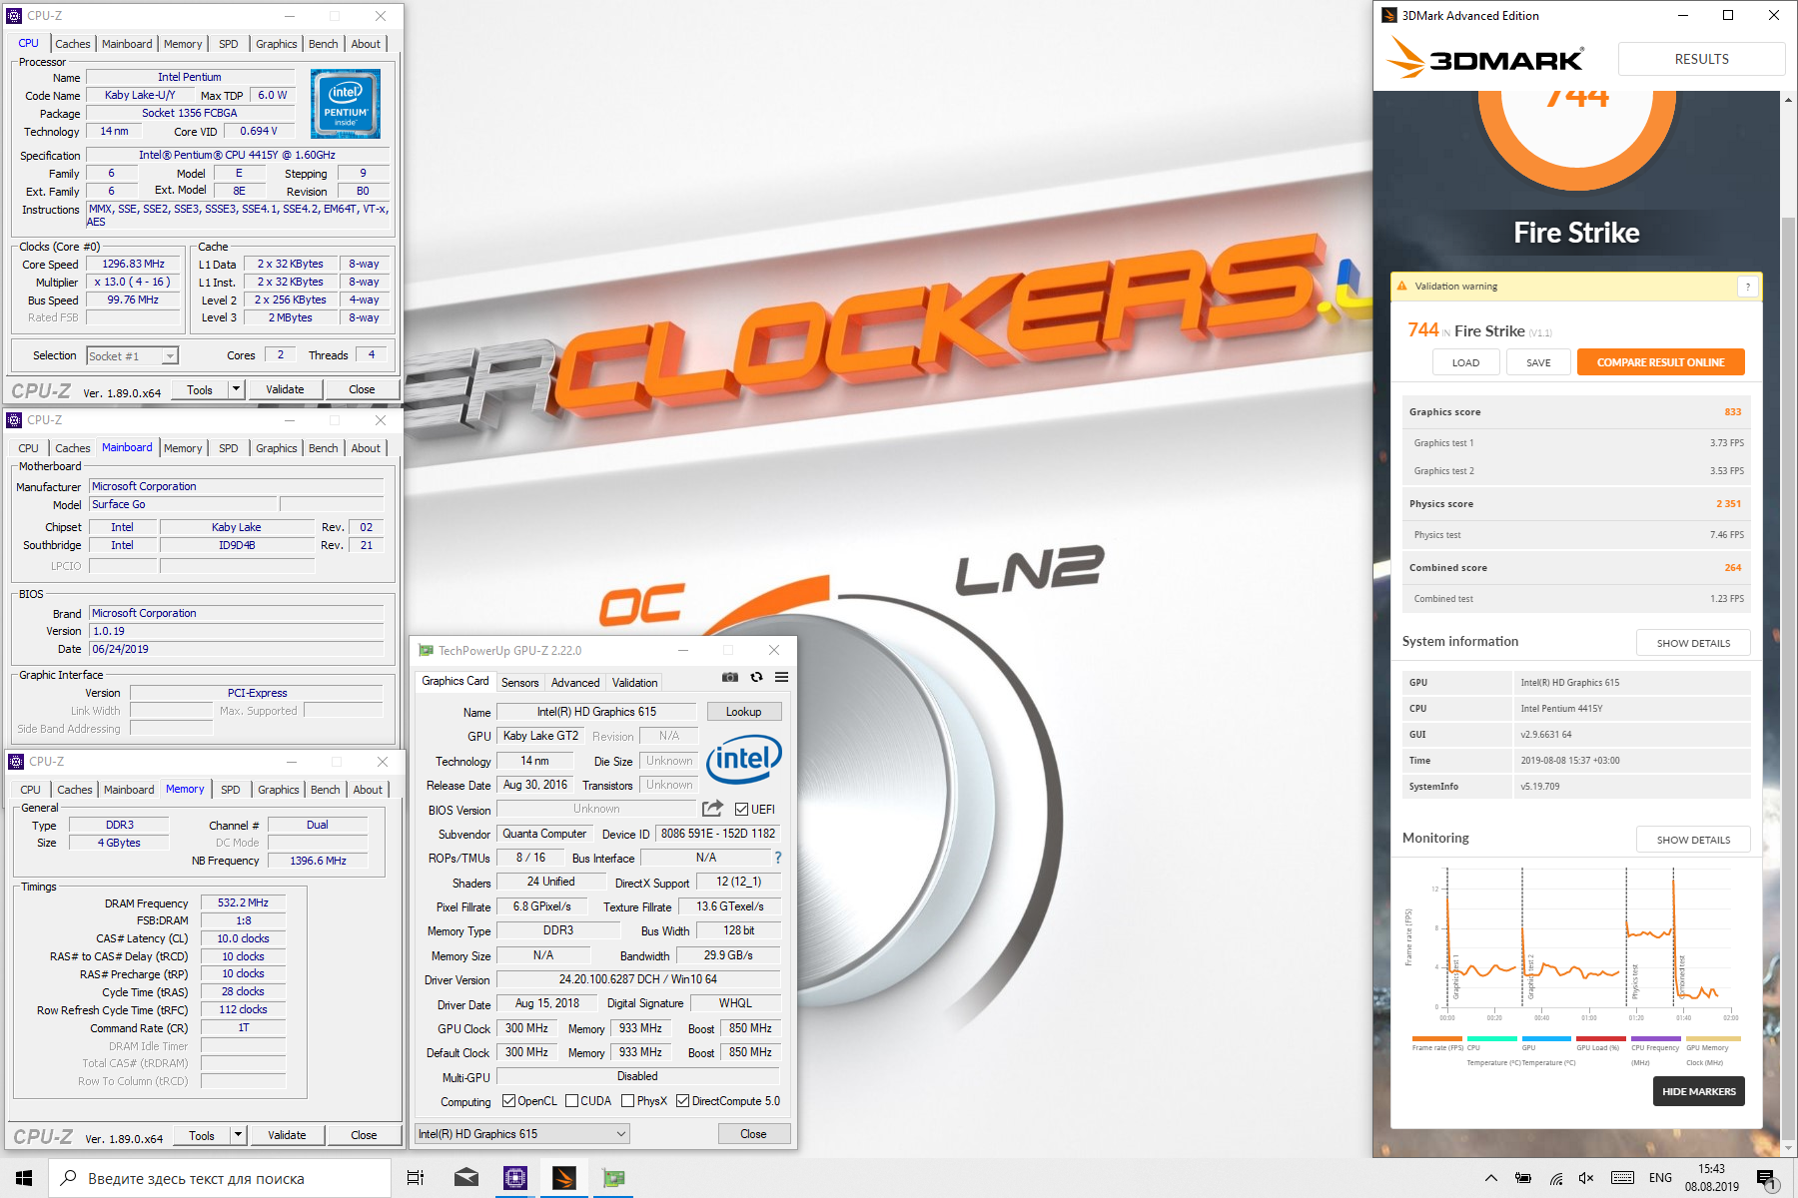Image resolution: width=1798 pixels, height=1198 pixels.
Task: Switch language ENG input indicator
Action: point(1660,1178)
